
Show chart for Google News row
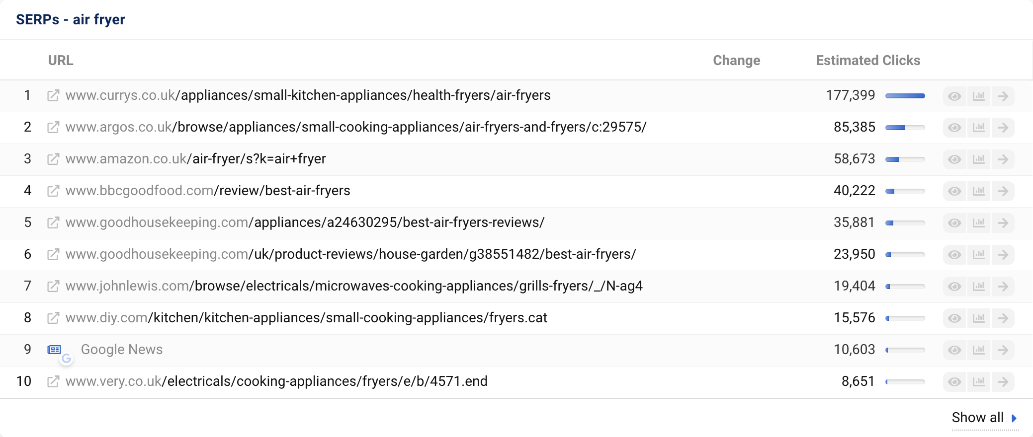tap(979, 350)
